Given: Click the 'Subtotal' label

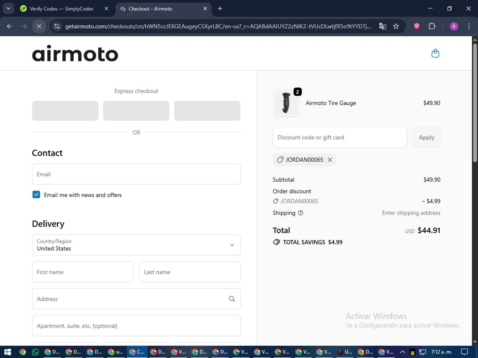Looking at the screenshot, I should (283, 180).
